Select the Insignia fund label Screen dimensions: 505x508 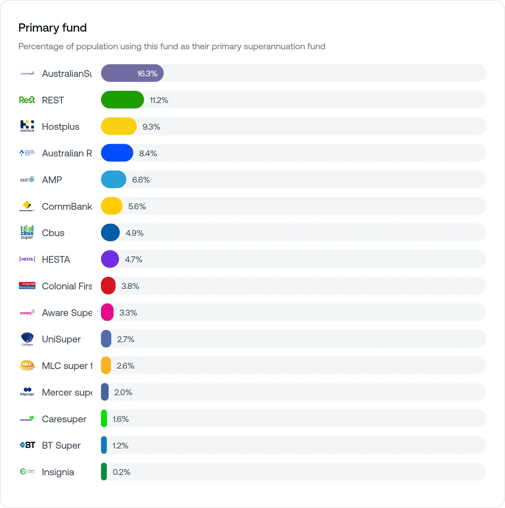pos(58,472)
